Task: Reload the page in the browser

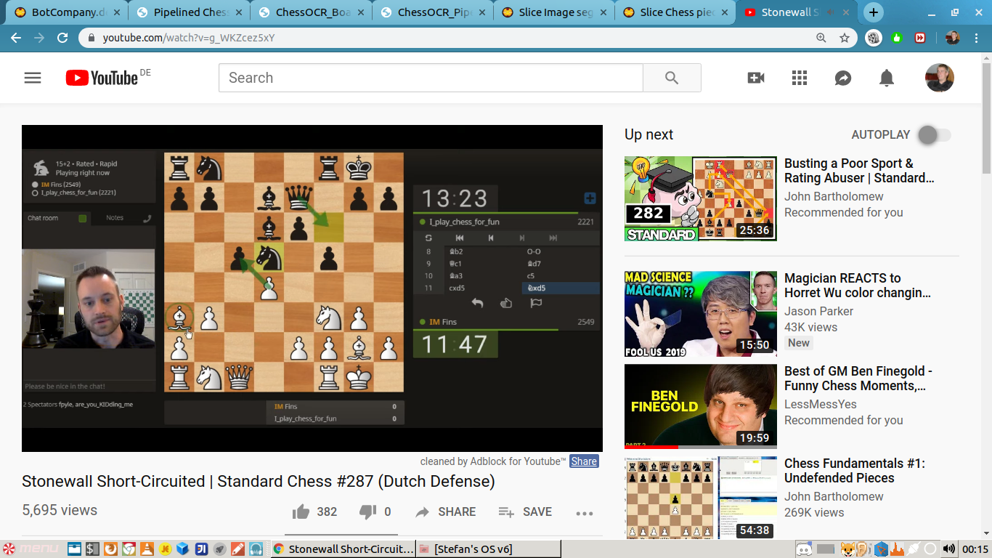Action: point(63,38)
